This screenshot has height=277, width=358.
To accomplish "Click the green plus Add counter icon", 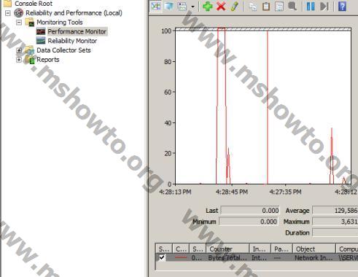I will (x=207, y=7).
